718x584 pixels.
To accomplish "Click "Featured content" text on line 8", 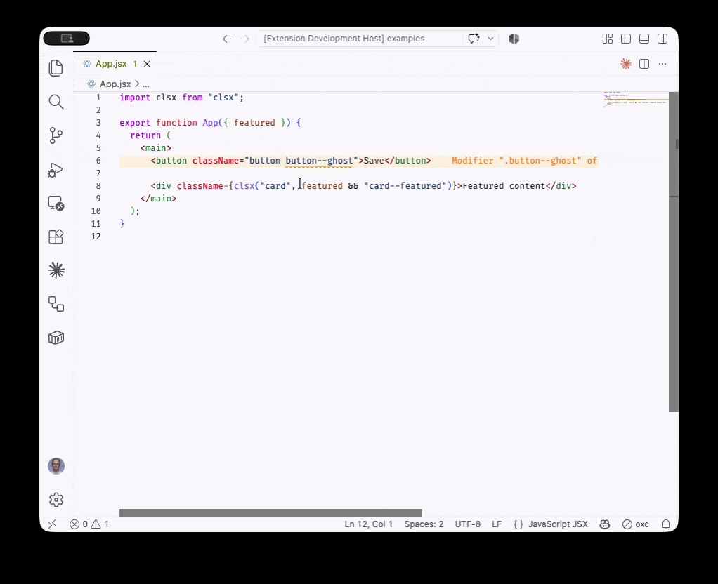I will (x=504, y=186).
